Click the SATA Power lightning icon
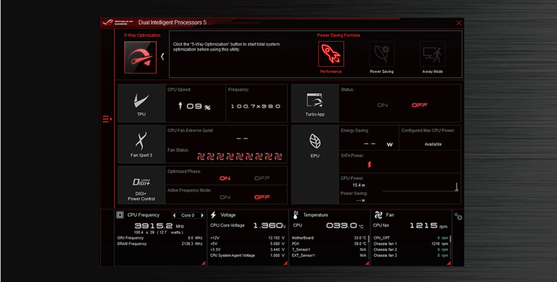This screenshot has width=557, height=282. [x=369, y=165]
